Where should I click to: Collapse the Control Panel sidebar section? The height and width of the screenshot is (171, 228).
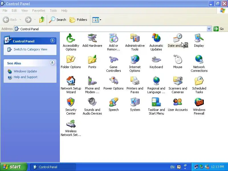coord(52,40)
